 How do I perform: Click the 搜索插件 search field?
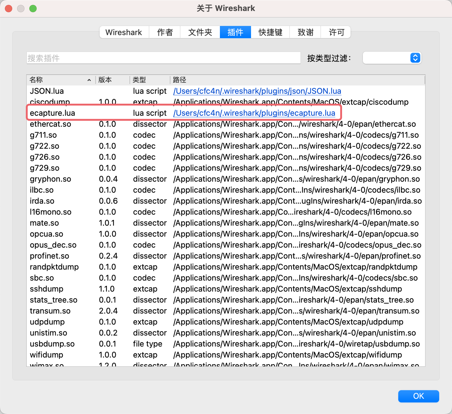click(164, 58)
